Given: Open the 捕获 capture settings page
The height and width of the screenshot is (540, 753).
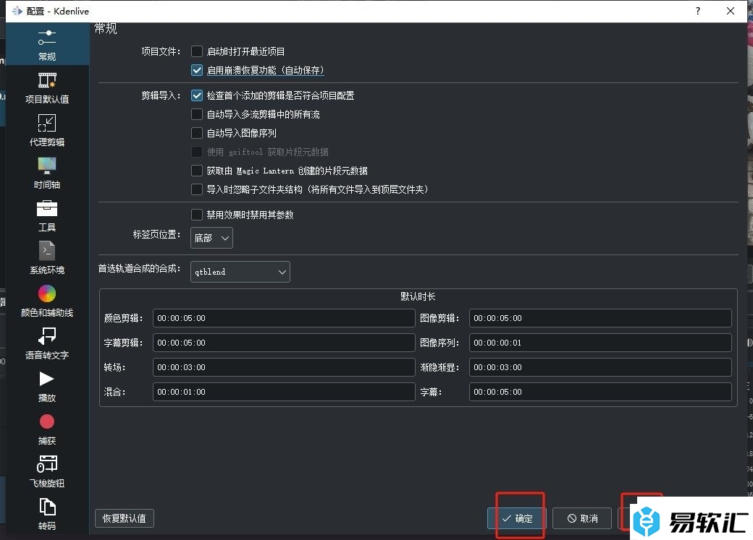Looking at the screenshot, I should (x=47, y=429).
